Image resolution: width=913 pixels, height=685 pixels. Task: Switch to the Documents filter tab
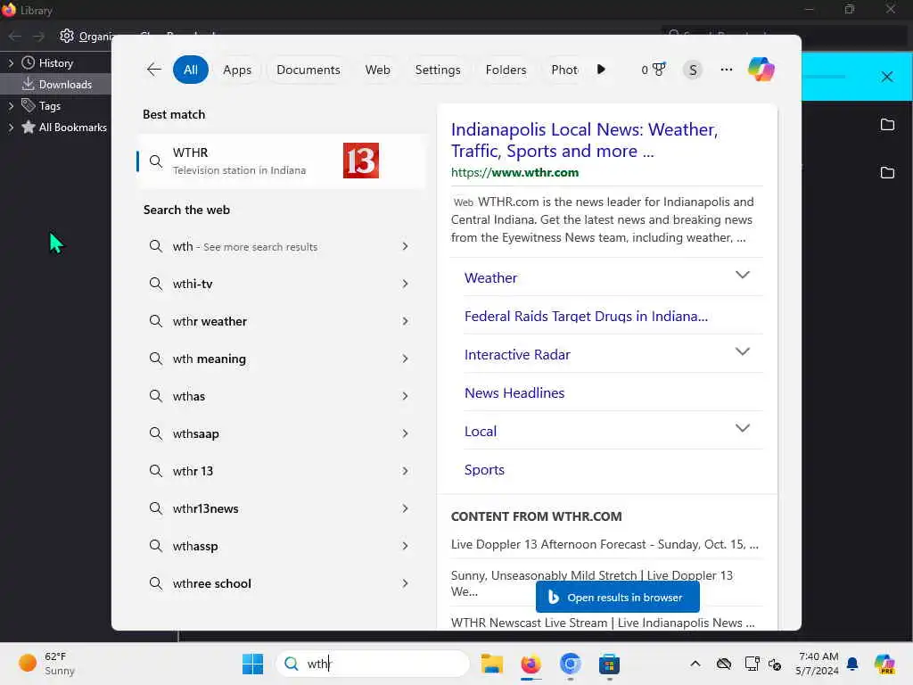click(x=308, y=70)
